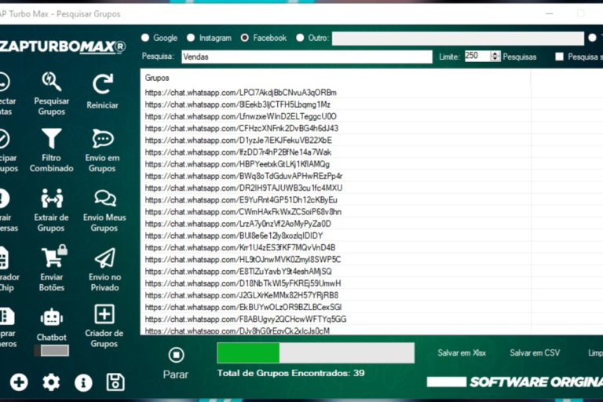603x402 pixels.
Task: Launch the Chatbot robot tool
Action: (x=52, y=323)
